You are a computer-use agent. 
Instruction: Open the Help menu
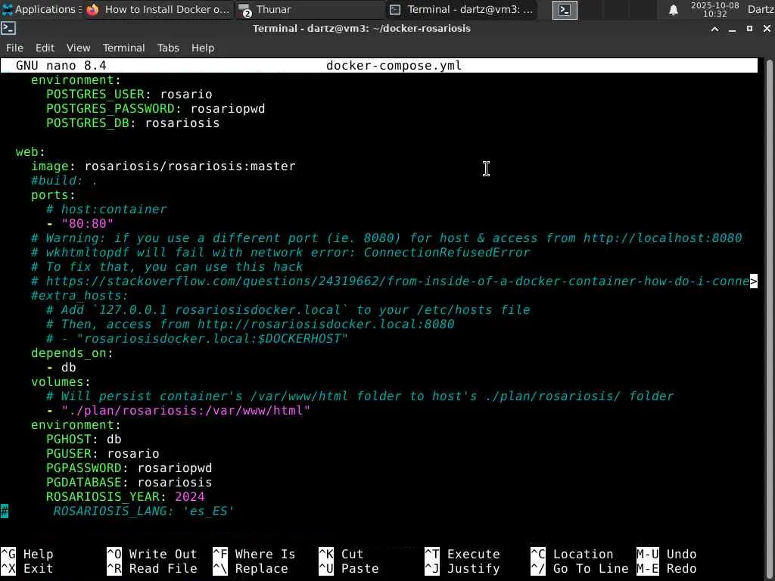203,48
